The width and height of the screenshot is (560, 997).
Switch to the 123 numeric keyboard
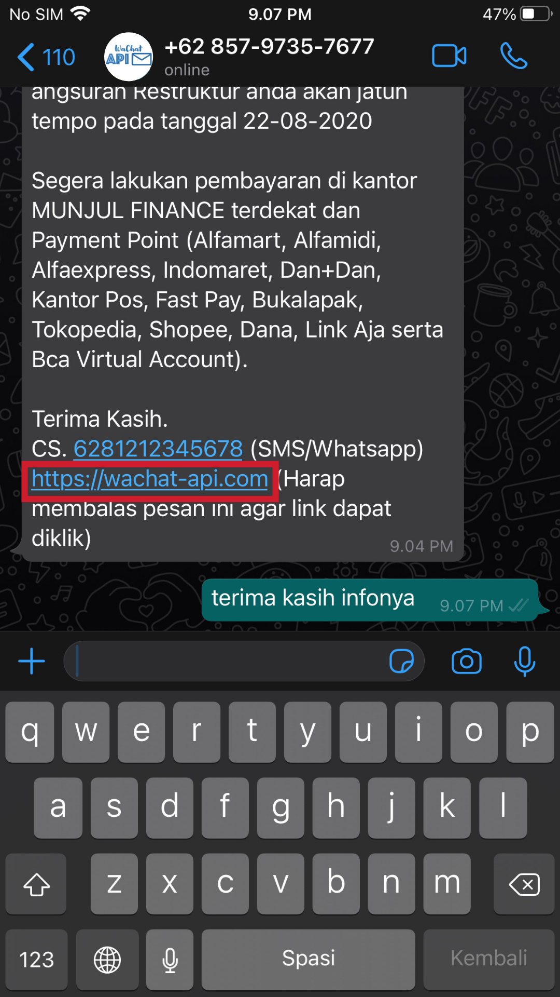(x=36, y=959)
